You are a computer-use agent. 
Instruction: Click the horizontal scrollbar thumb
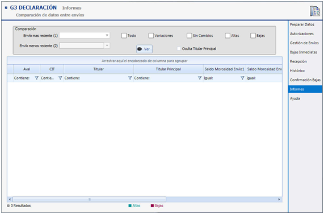coord(89,199)
